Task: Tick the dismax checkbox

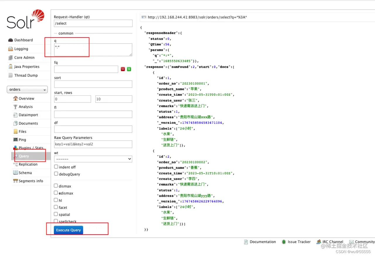Action: point(56,186)
